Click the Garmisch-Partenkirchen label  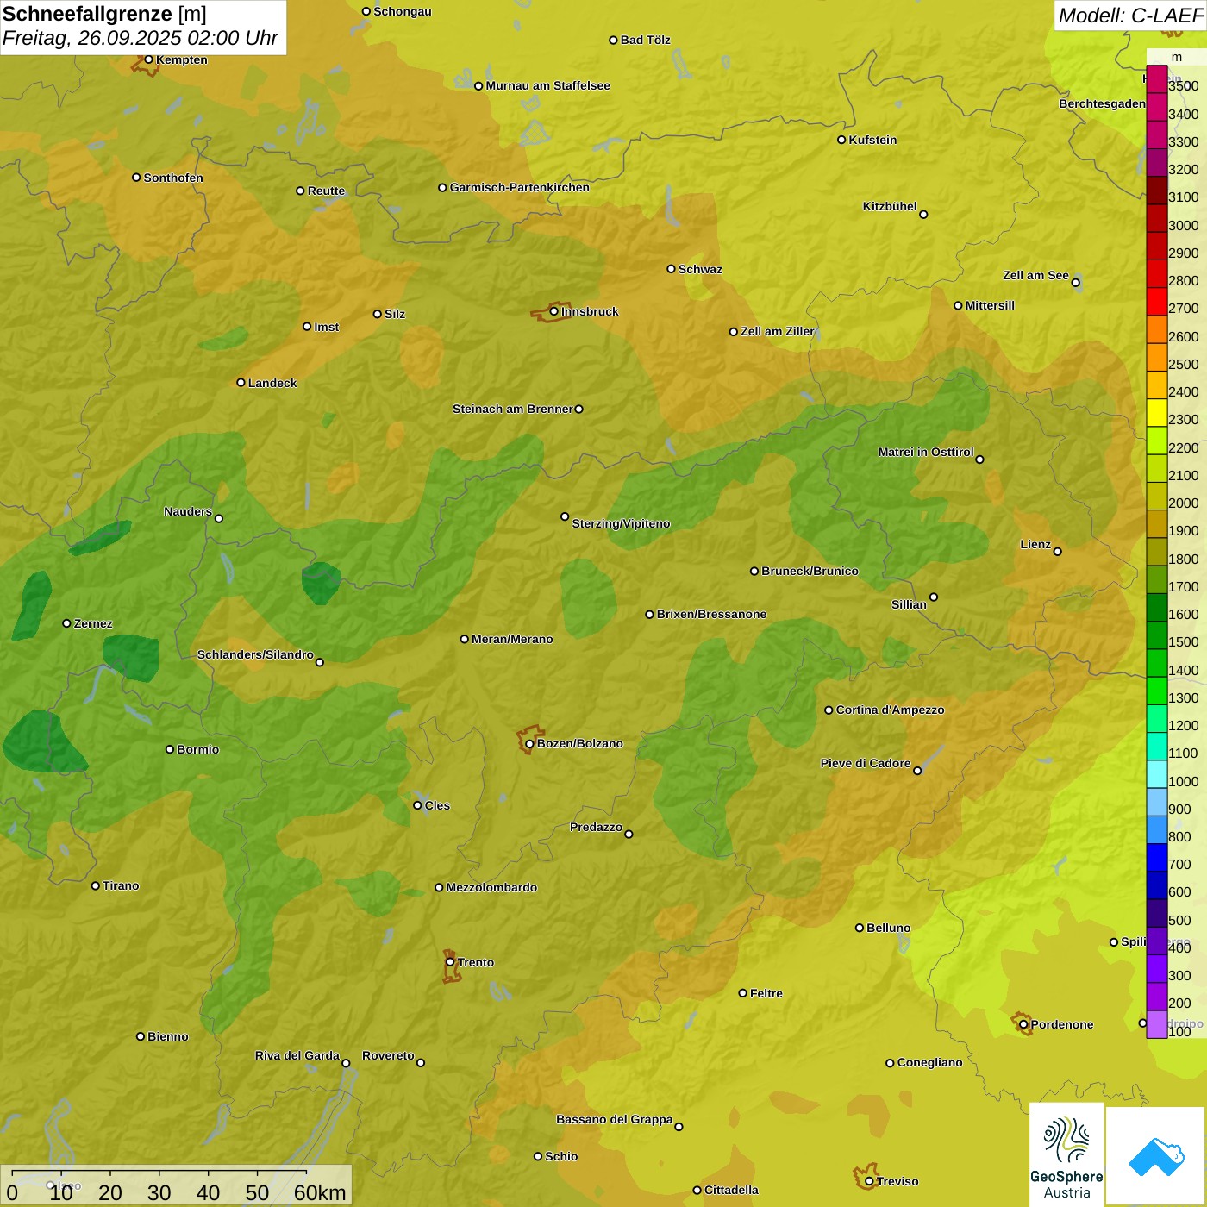click(520, 187)
